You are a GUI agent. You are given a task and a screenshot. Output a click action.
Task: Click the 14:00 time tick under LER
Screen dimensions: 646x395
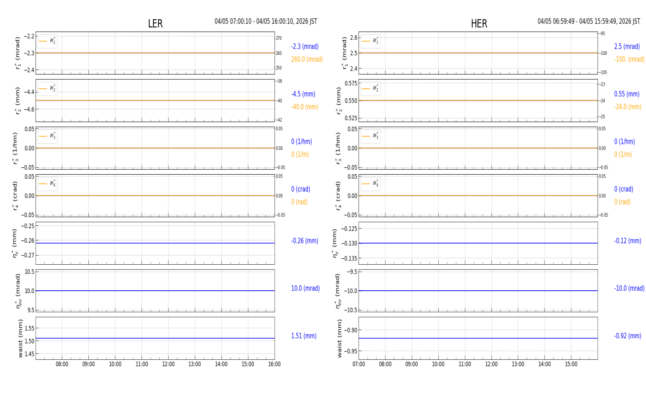[x=221, y=364]
